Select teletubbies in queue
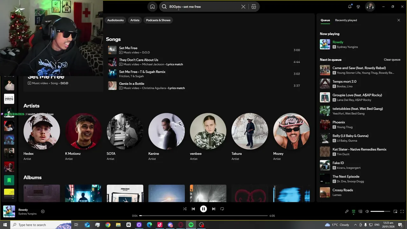This screenshot has width=407, height=229. (360, 111)
